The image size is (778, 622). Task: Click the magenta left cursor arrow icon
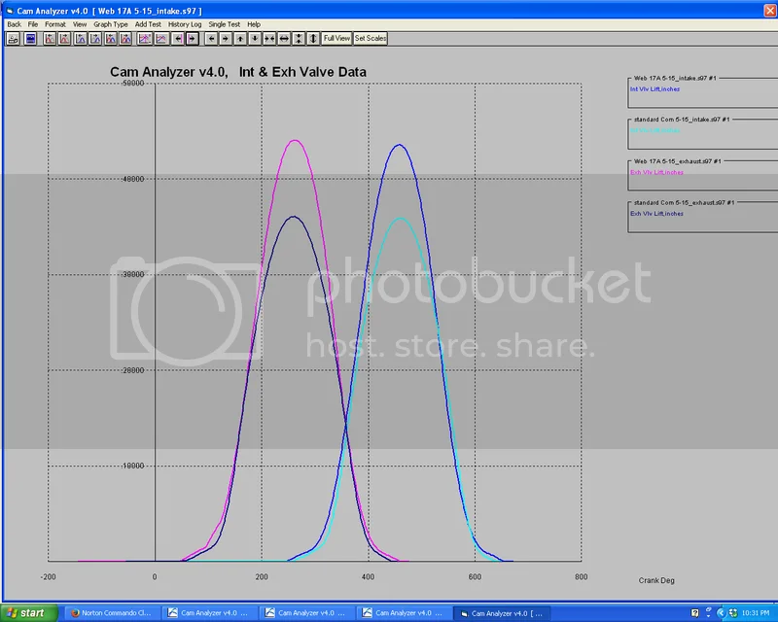(x=178, y=39)
